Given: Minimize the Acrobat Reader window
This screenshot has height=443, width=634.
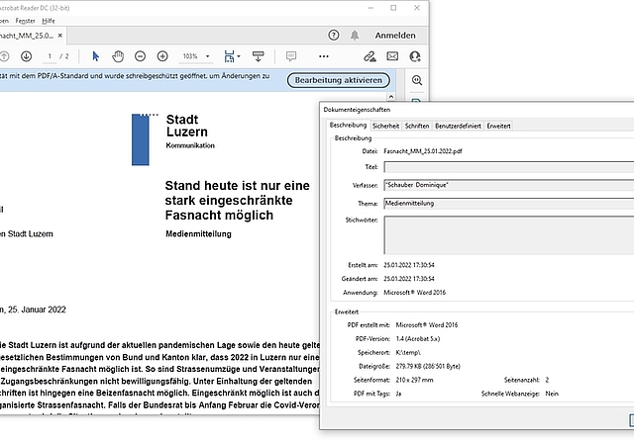Looking at the screenshot, I should pos(370,8).
